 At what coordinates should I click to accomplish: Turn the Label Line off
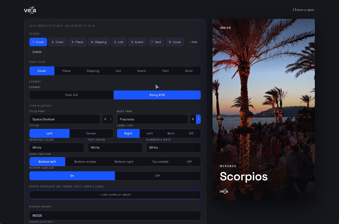(x=191, y=133)
